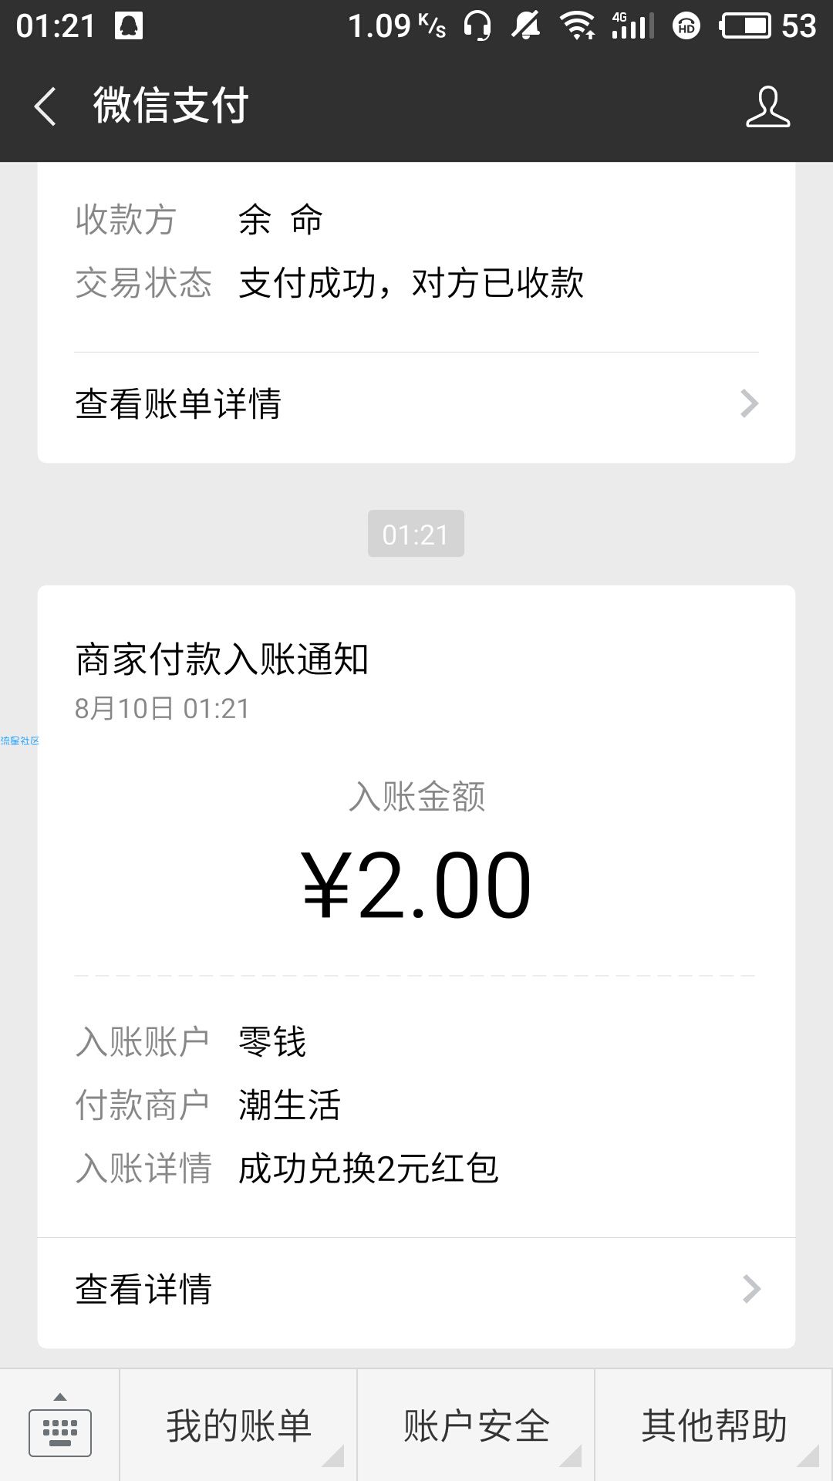This screenshot has height=1481, width=833.
Task: Tap the headphone status icon
Action: [477, 26]
